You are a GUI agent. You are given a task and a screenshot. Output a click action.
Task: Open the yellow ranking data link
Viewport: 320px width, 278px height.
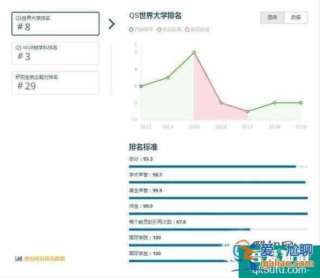coord(44,258)
